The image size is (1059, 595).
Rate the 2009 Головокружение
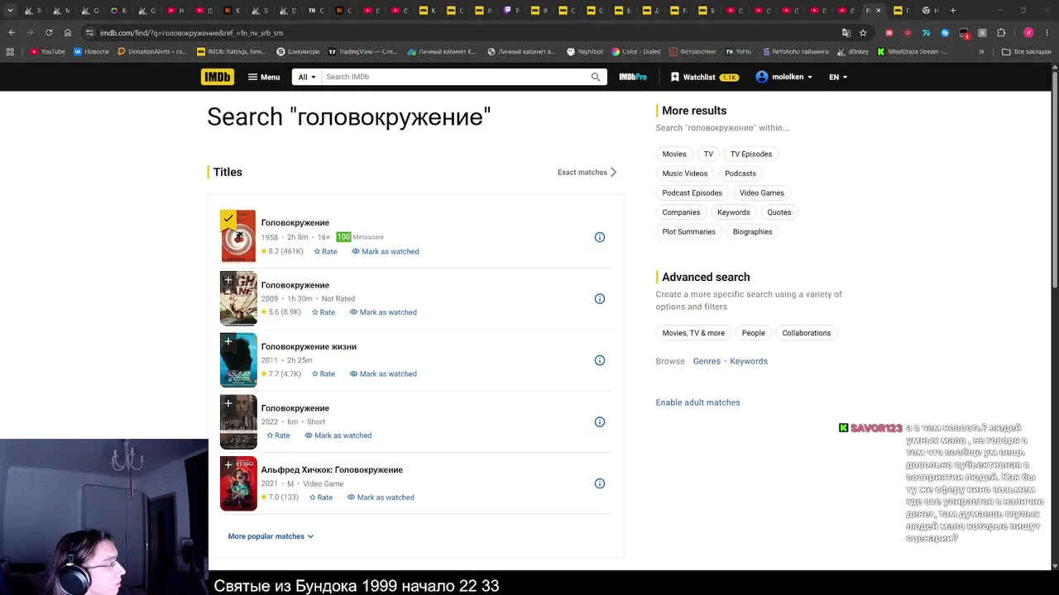pos(323,312)
